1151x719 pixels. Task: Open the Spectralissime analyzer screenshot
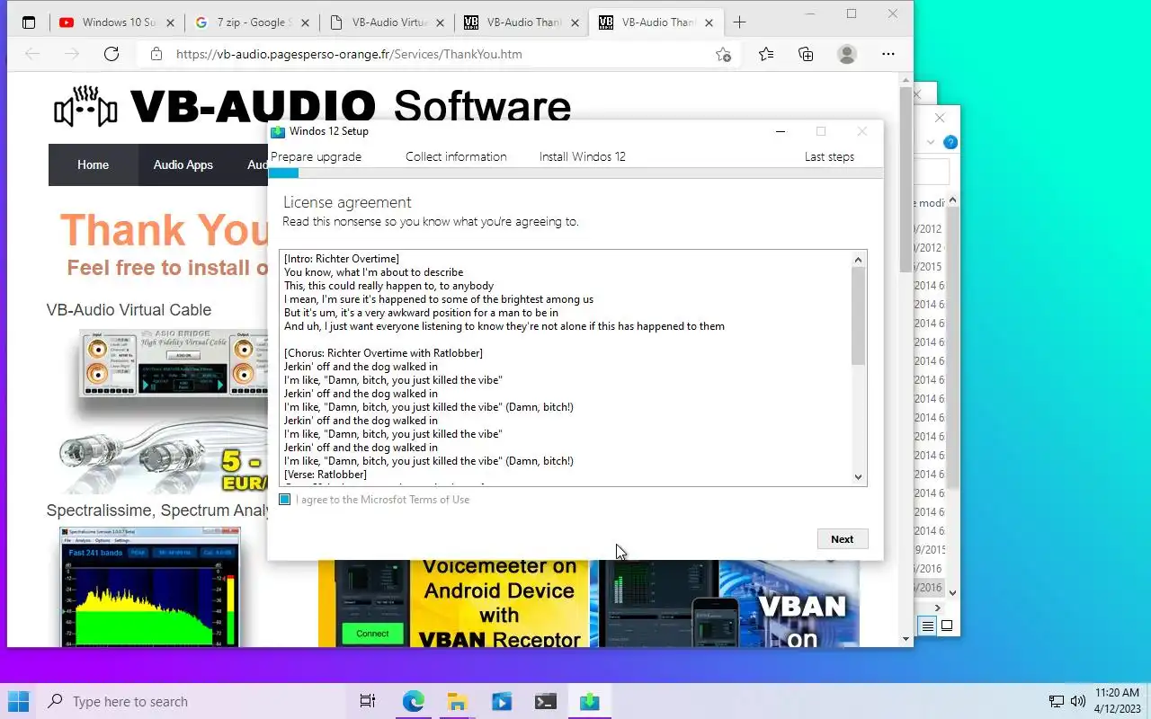(150, 586)
